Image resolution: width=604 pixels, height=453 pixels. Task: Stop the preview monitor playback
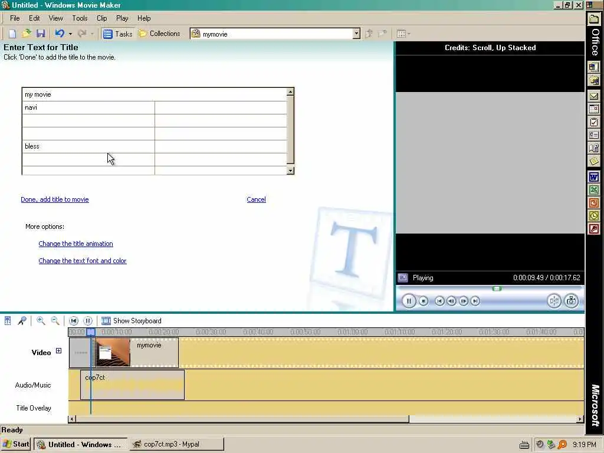424,301
